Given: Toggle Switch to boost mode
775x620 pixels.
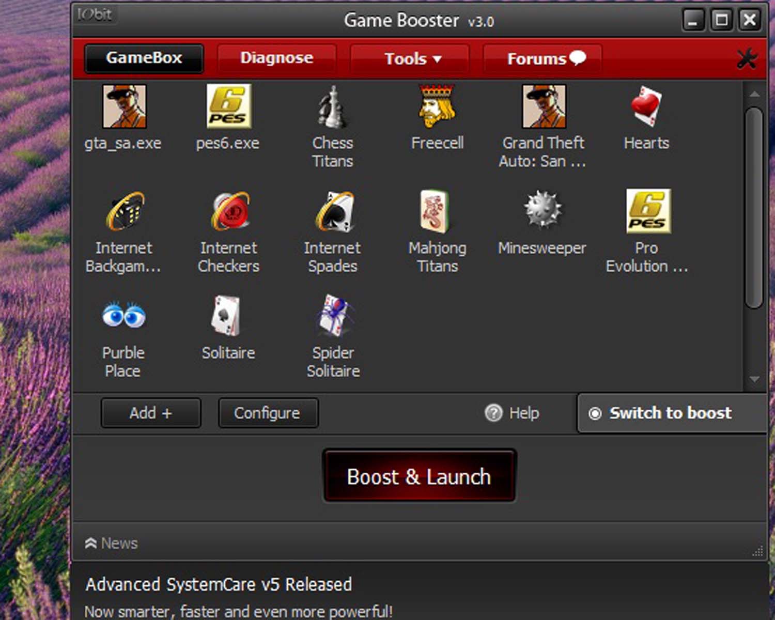Looking at the screenshot, I should (x=671, y=413).
